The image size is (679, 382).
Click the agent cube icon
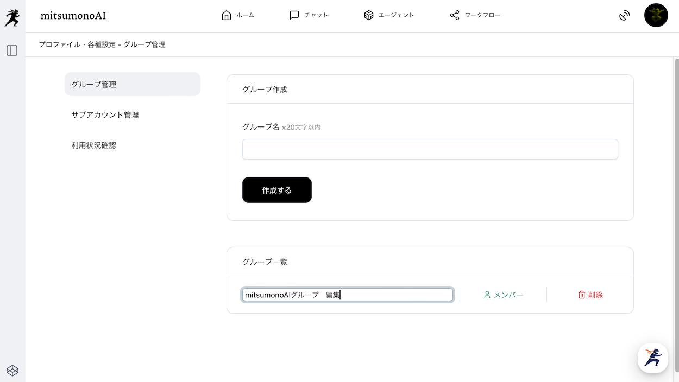pos(369,15)
